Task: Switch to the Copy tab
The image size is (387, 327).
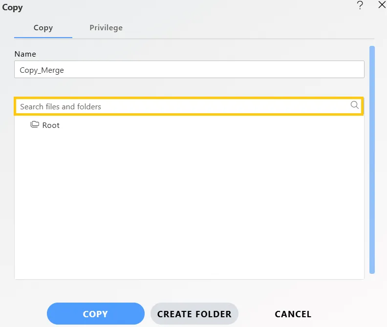Action: [x=43, y=28]
